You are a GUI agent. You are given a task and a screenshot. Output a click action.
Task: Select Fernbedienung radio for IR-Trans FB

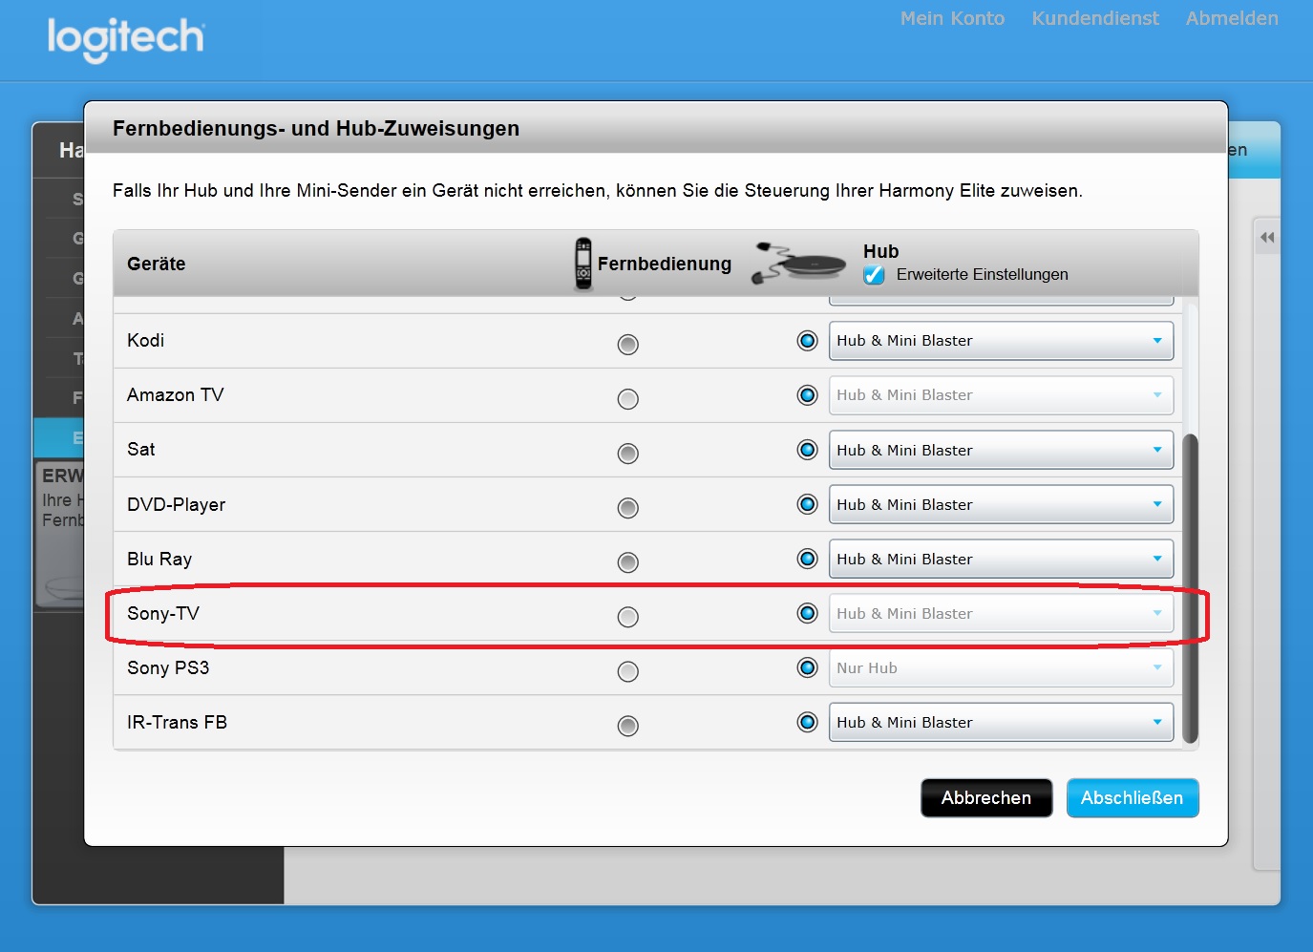627,726
